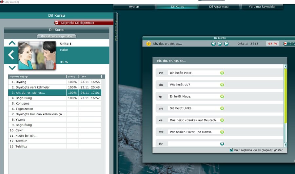Click the down chevron below unit image
This screenshot has width=295, height=174.
12,68
